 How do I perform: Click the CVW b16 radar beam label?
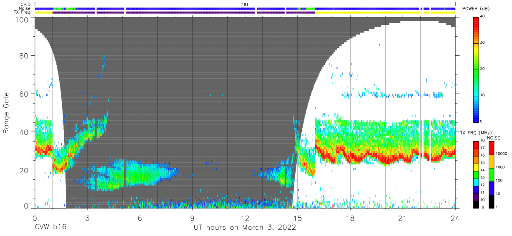[x=50, y=228]
